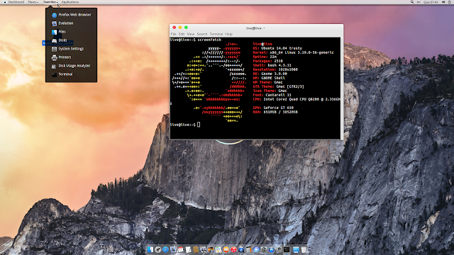Image resolution: width=454 pixels, height=255 pixels.
Task: Open the Safari compass icon in dock
Action: pyautogui.click(x=165, y=249)
